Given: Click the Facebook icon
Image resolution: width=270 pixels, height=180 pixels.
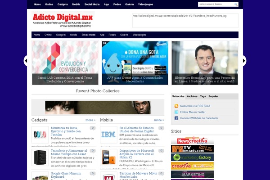Looking at the screenshot, I should pos(176,118).
